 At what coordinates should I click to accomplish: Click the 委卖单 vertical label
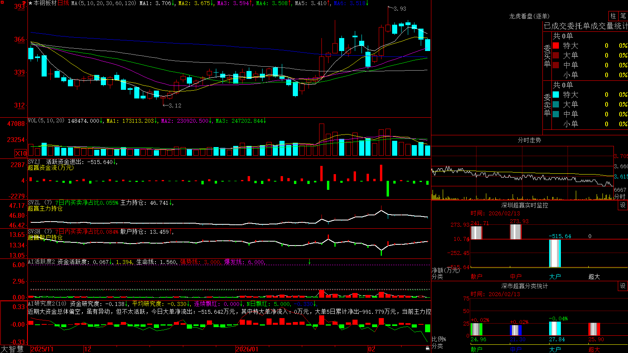point(547,105)
